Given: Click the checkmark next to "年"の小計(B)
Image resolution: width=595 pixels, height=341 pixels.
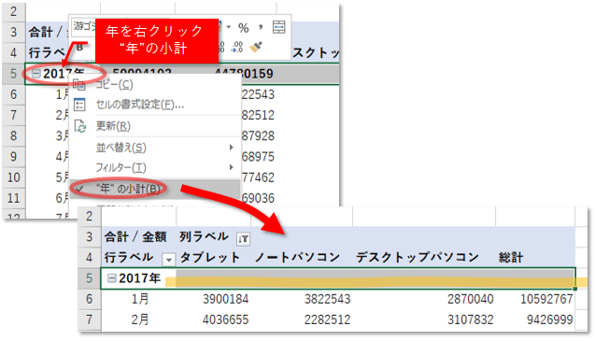Looking at the screenshot, I should click(79, 189).
